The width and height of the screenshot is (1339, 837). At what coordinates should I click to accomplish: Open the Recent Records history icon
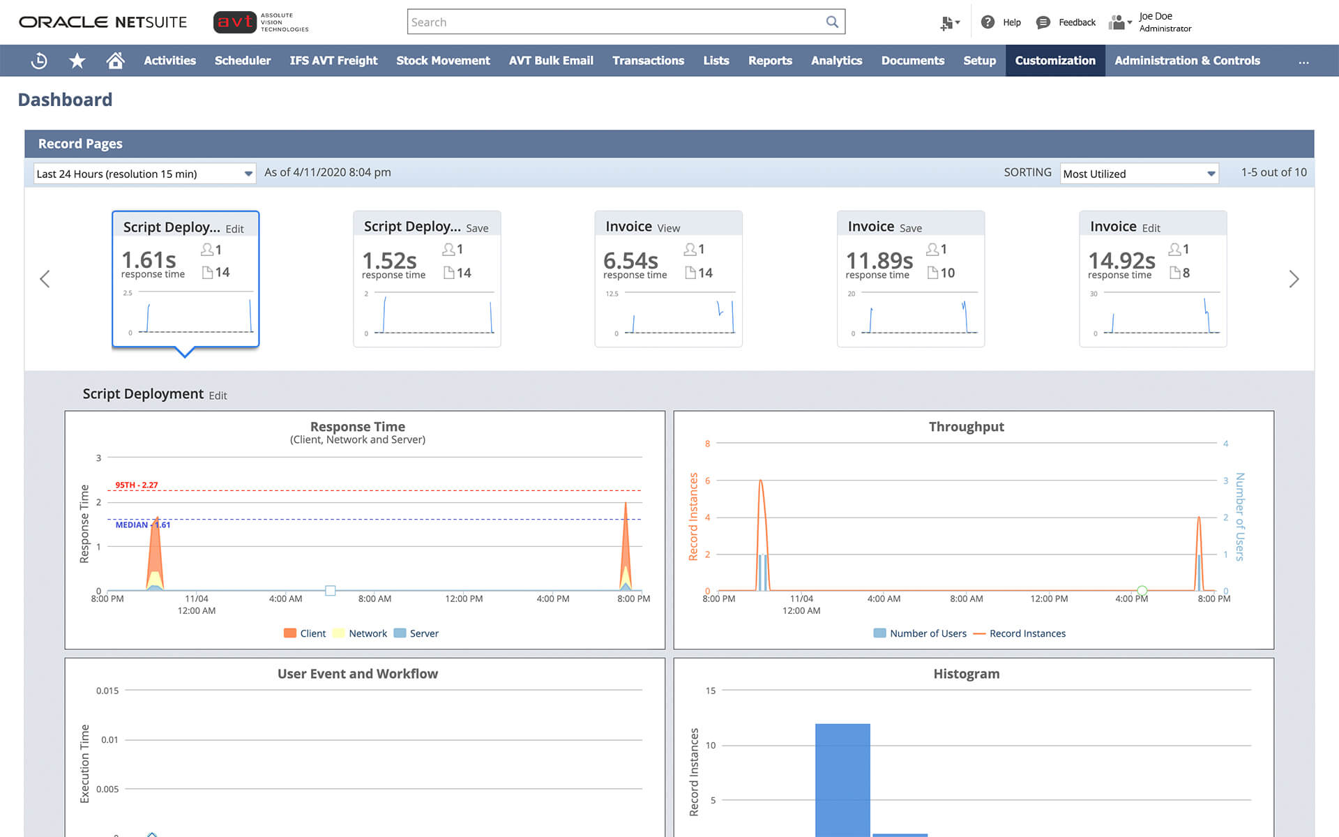pos(39,61)
